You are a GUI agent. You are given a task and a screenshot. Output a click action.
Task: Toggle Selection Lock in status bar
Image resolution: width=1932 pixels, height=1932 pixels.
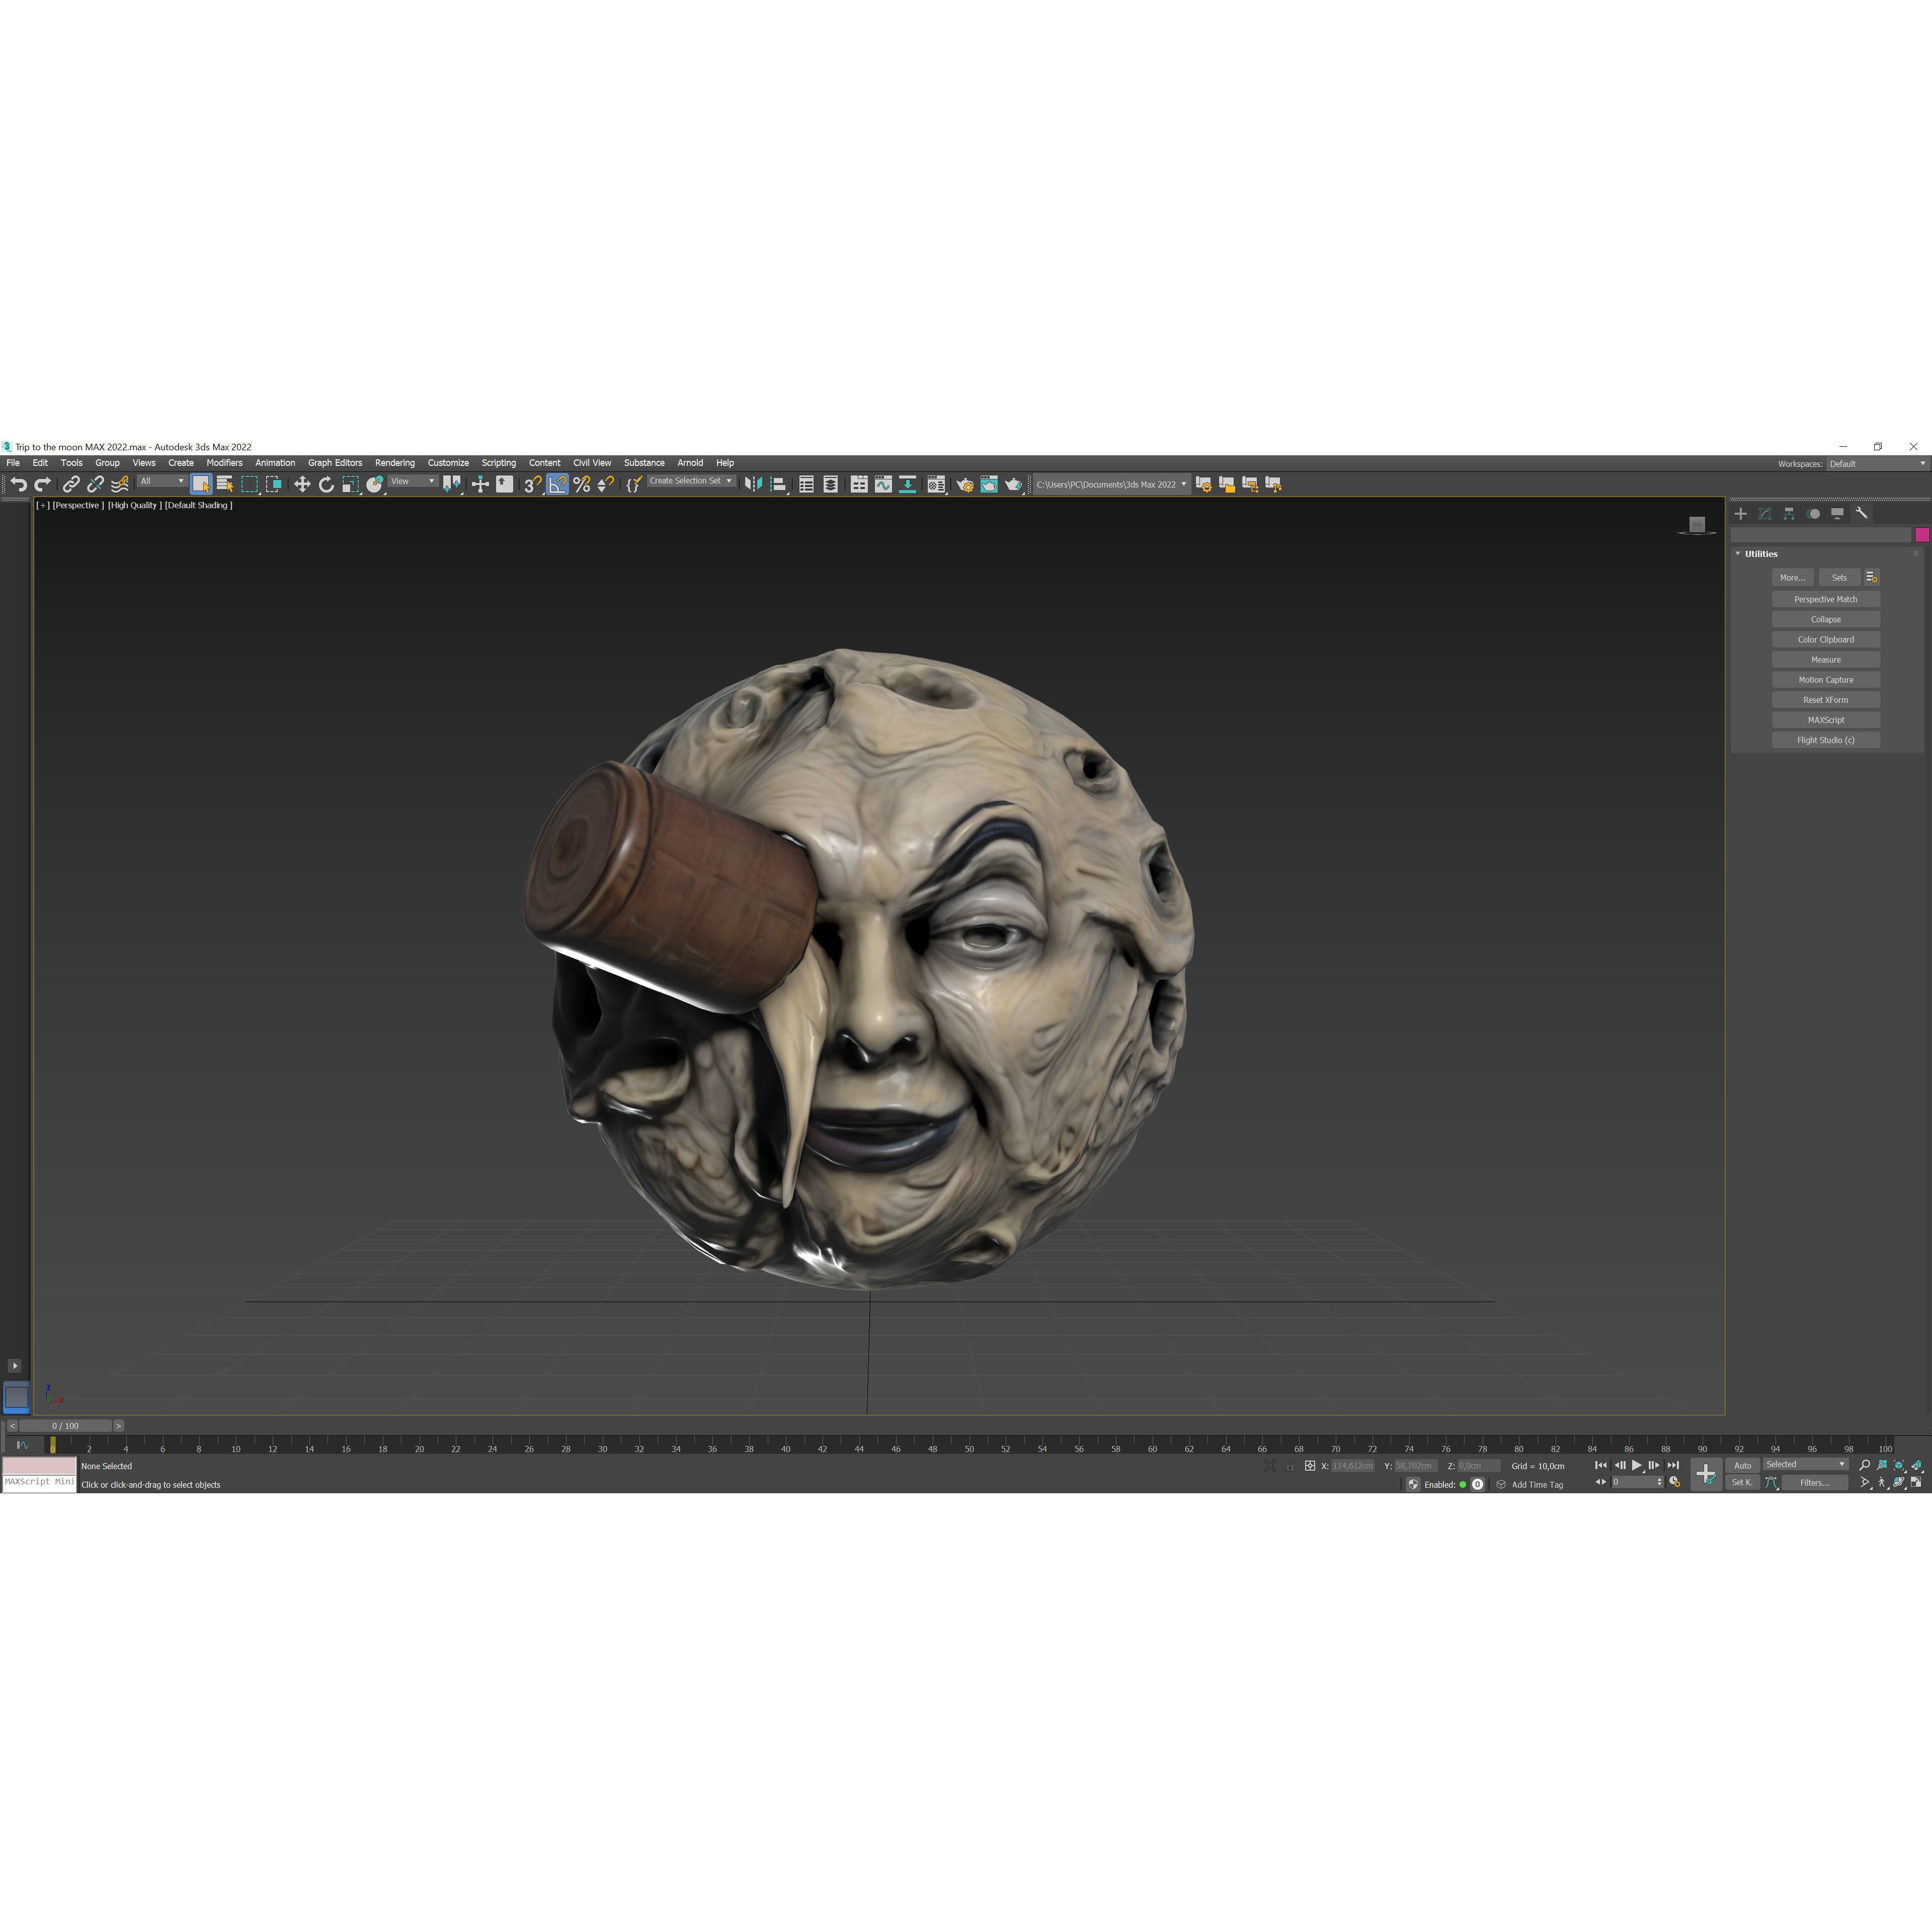1290,1466
